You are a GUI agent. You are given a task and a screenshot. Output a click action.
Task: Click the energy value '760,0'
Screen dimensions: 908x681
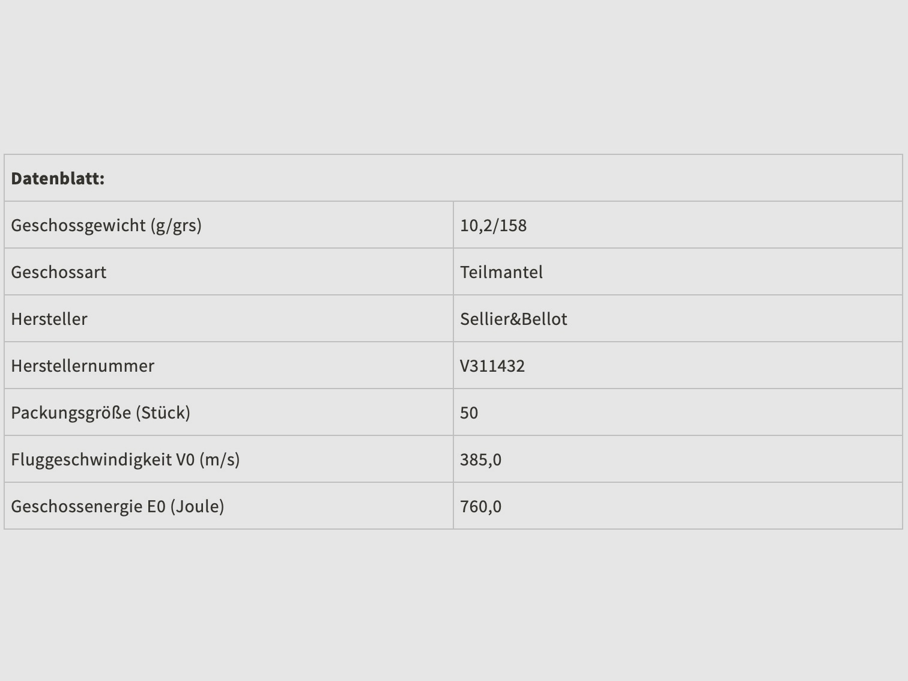480,506
